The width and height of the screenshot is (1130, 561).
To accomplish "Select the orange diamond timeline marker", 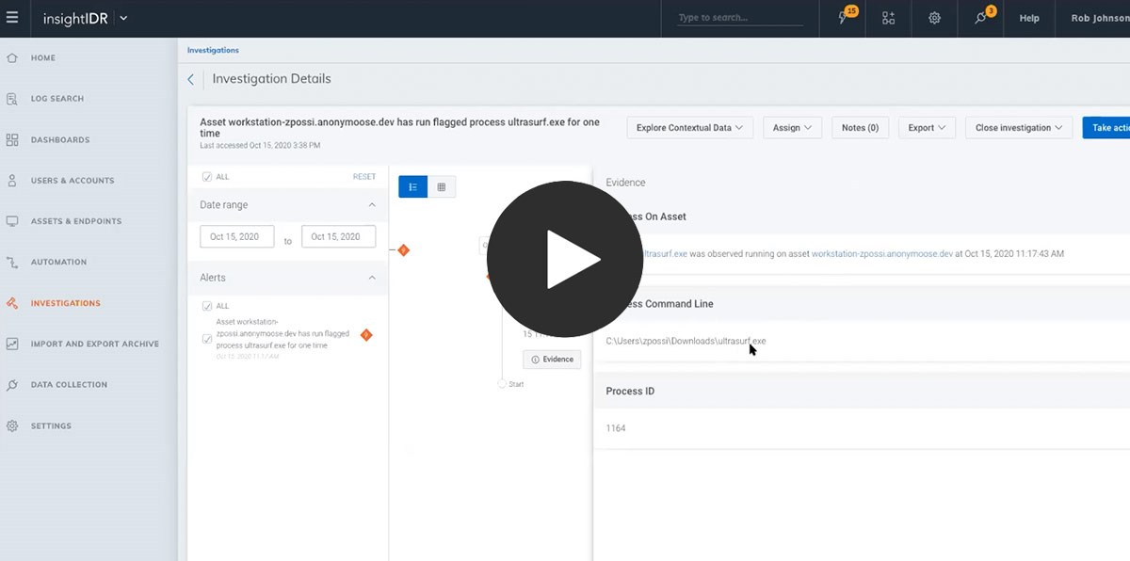I will pyautogui.click(x=403, y=249).
